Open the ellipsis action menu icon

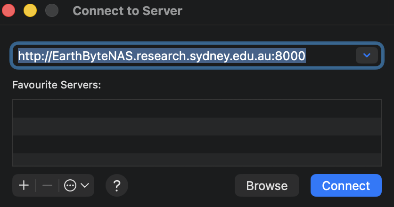coord(70,185)
